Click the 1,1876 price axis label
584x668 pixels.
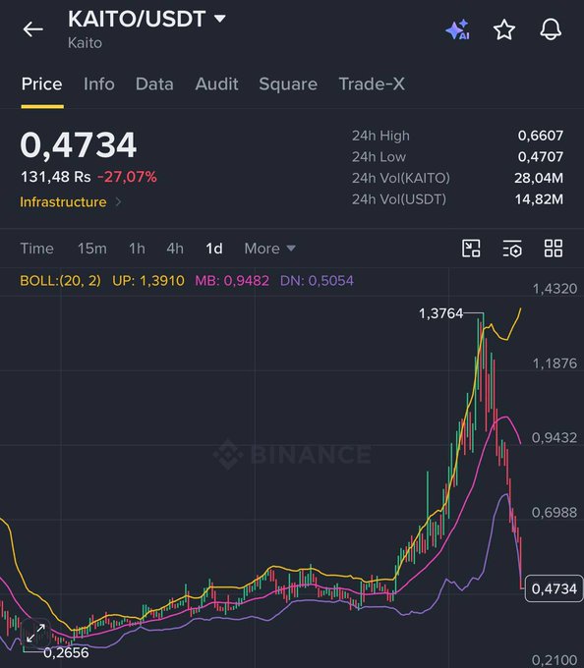[555, 363]
